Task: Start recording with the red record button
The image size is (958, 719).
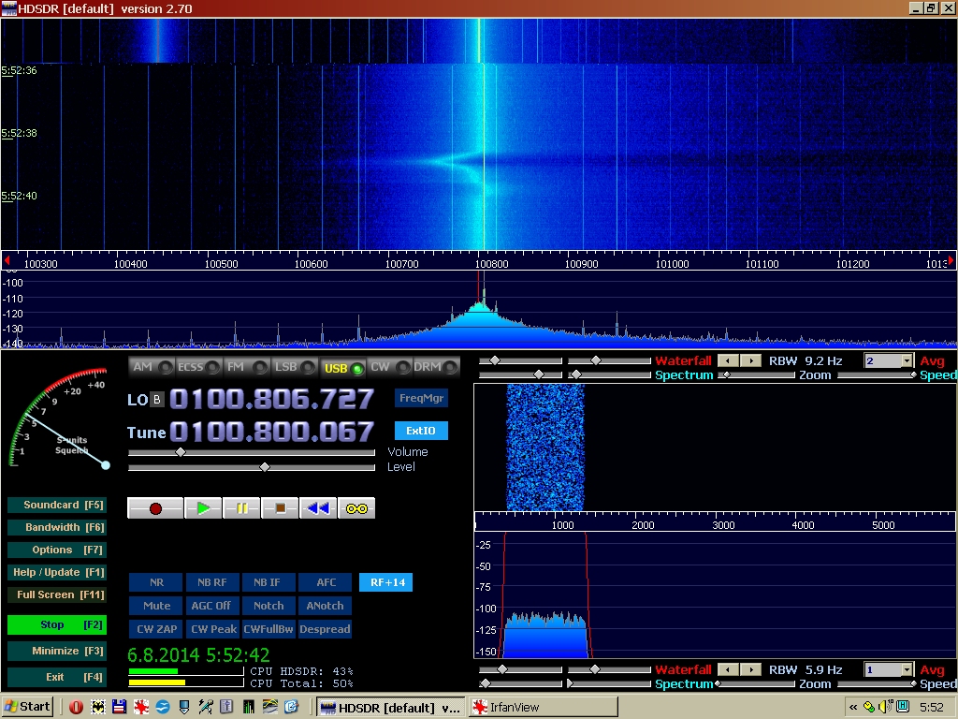Action: pos(155,508)
